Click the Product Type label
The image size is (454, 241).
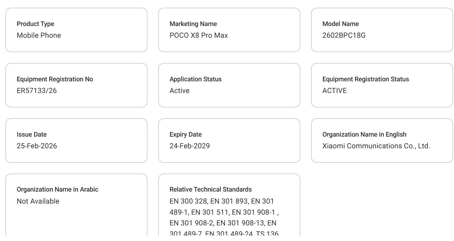pos(35,24)
